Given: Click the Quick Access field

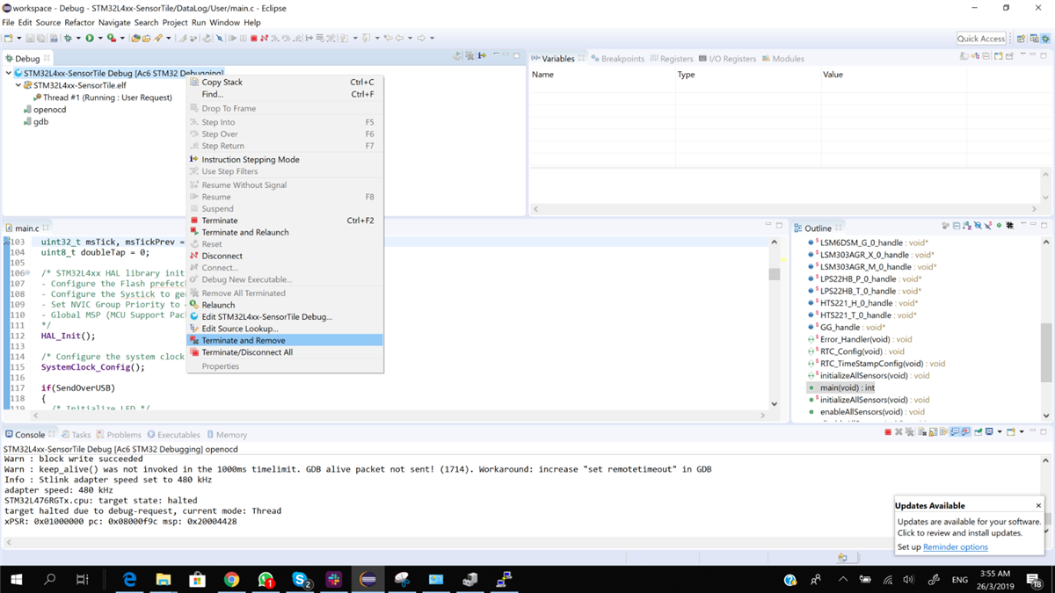Looking at the screenshot, I should pos(981,38).
